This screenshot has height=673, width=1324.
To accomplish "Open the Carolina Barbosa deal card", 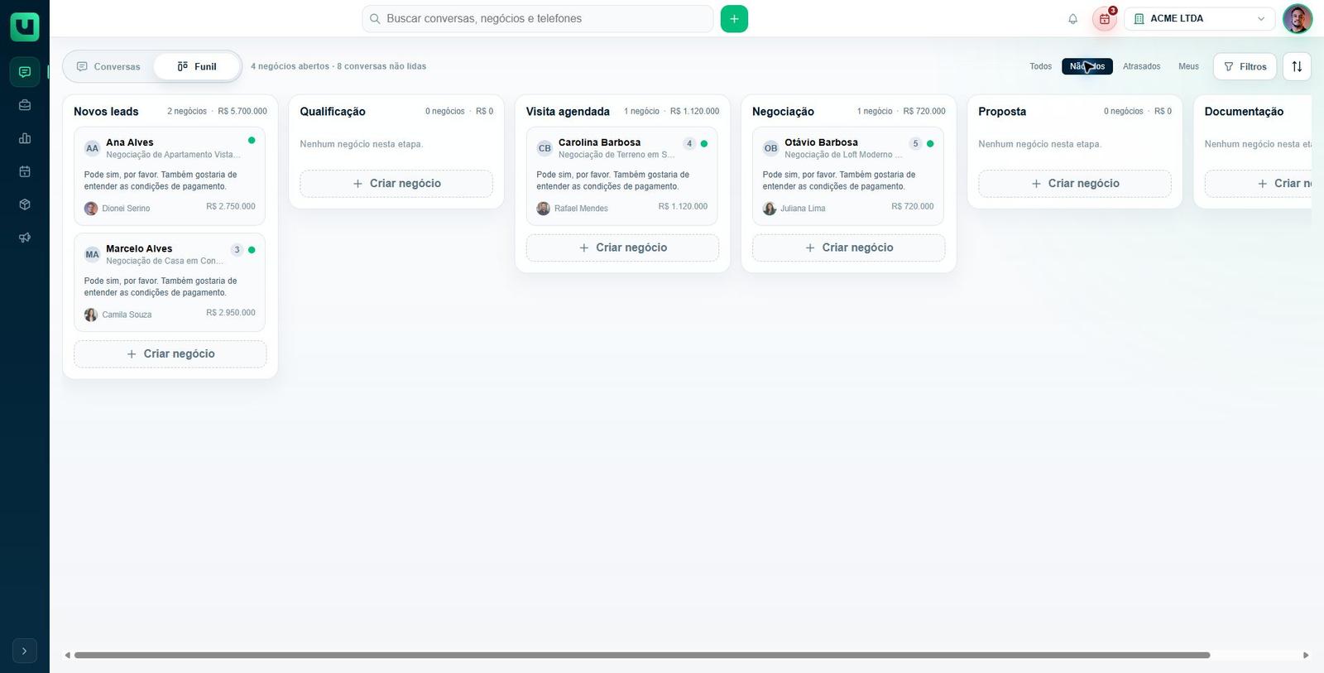I will point(621,175).
